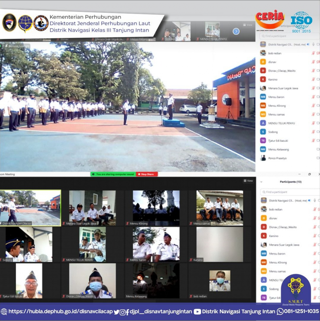Click the YouTube icon in the footer banner

197,312
